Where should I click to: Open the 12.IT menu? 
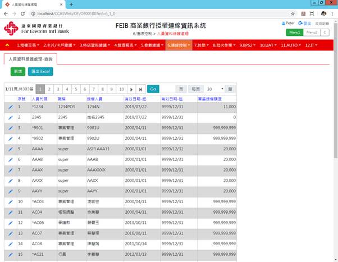click(x=311, y=45)
